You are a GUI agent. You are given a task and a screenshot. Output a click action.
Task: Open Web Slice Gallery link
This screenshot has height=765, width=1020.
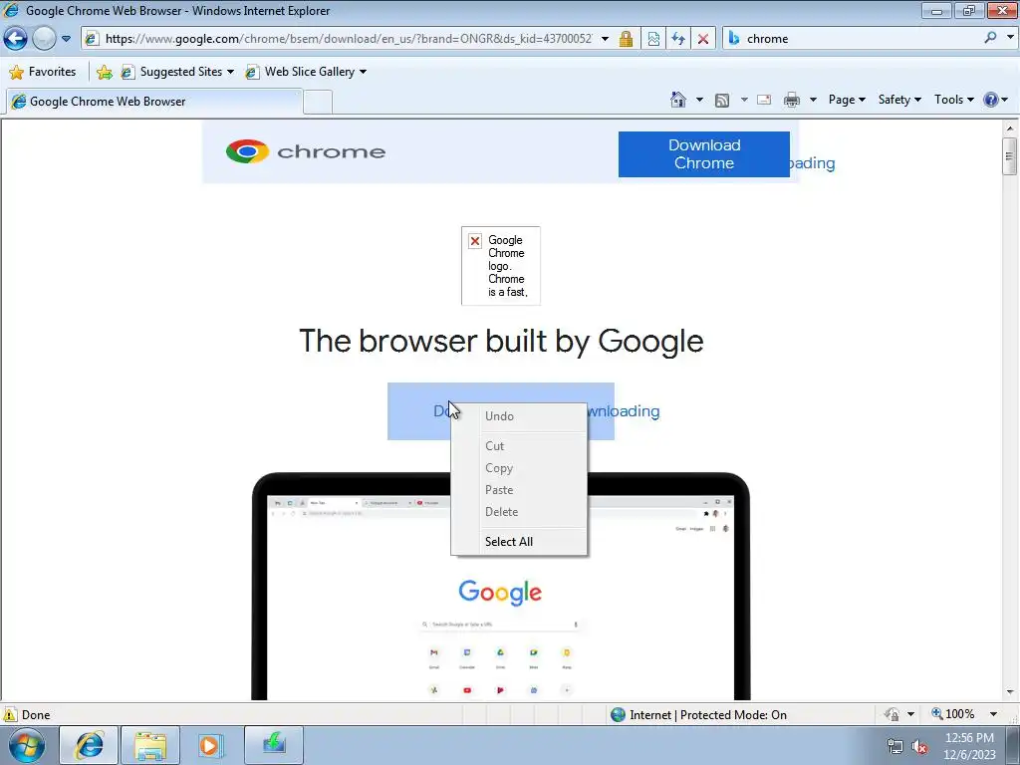(306, 72)
